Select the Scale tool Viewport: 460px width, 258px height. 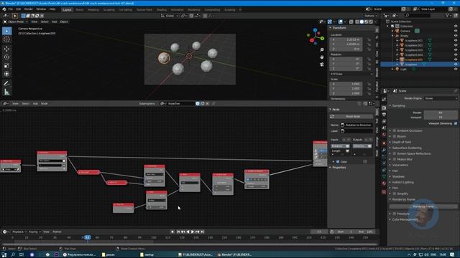6,66
